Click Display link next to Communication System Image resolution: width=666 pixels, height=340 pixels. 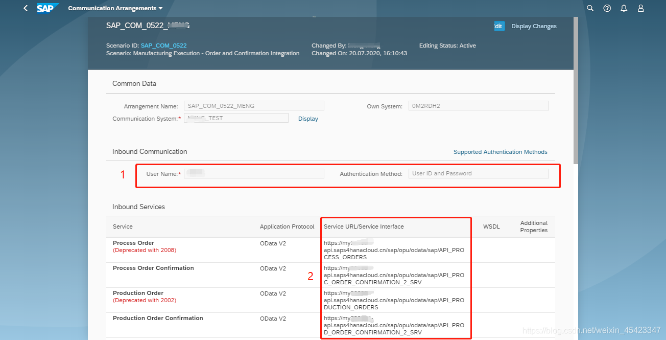[x=308, y=119]
